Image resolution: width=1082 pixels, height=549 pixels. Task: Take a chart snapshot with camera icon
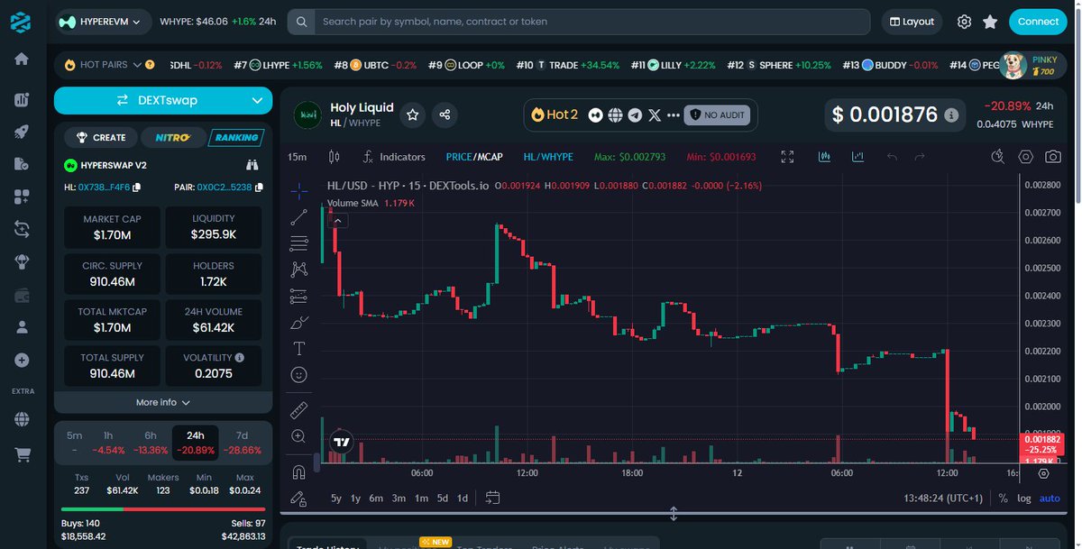pos(1052,157)
